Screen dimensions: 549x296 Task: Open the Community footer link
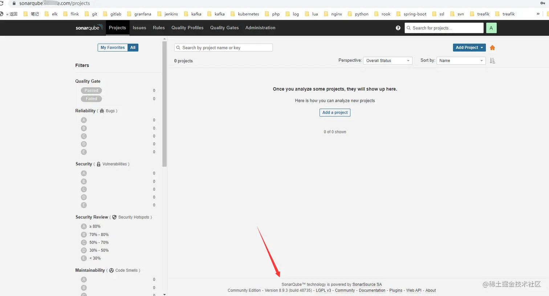tap(345, 291)
